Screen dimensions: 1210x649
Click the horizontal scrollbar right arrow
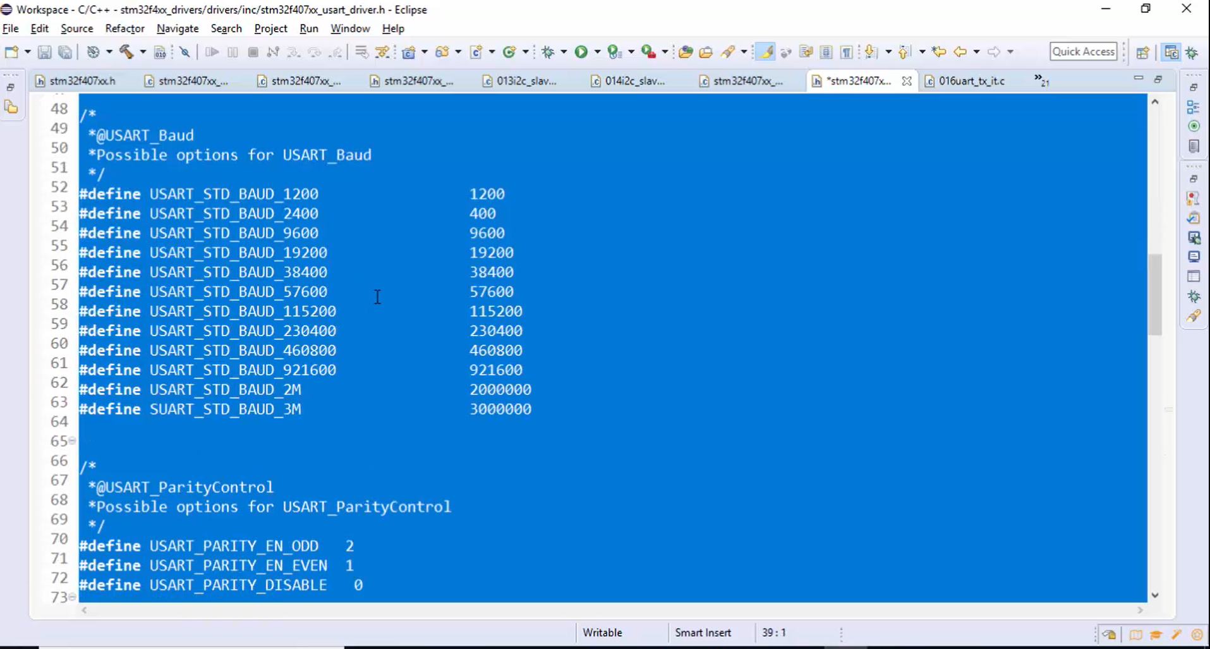point(1140,610)
